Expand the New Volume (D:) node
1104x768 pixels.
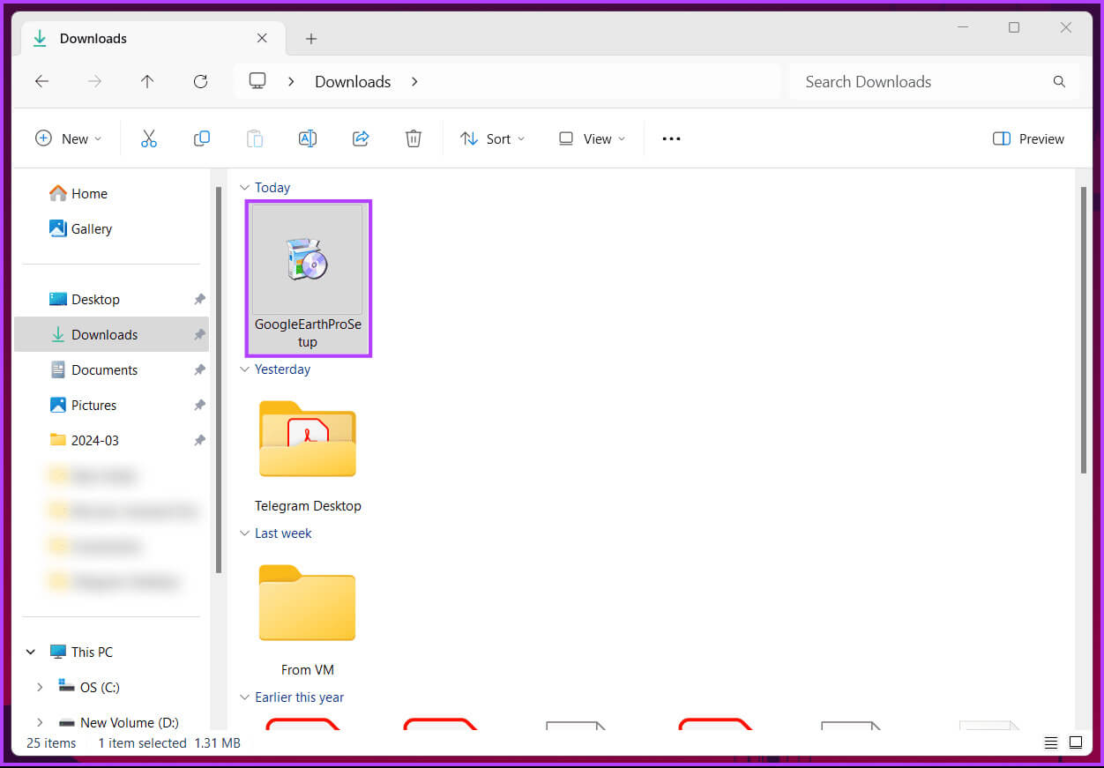coord(40,722)
